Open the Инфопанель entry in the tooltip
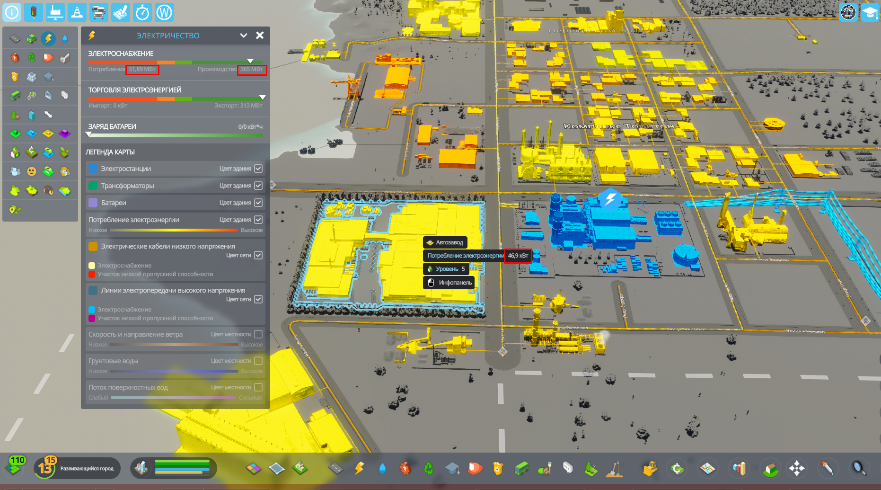Image resolution: width=881 pixels, height=490 pixels. pos(448,282)
